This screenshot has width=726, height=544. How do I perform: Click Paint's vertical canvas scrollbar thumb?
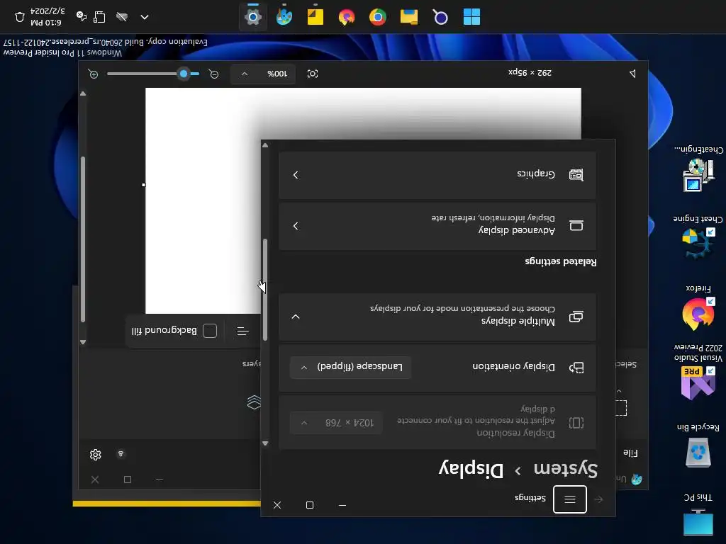click(x=83, y=239)
